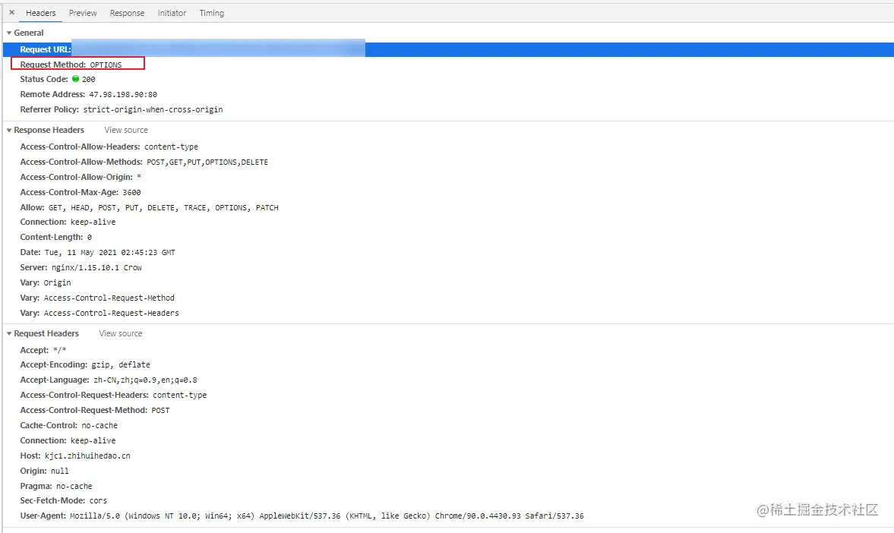Screen dimensions: 894x533
Task: Select the Host kjc1.zhihuihedao.cn row
Action: pos(75,456)
